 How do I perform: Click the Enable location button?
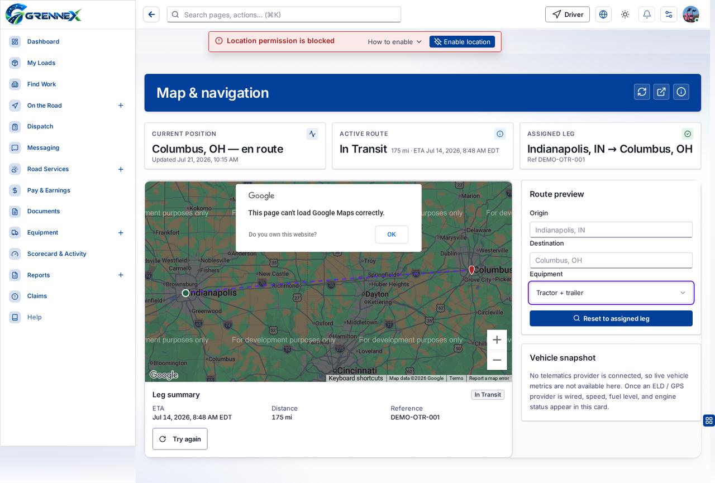(462, 42)
